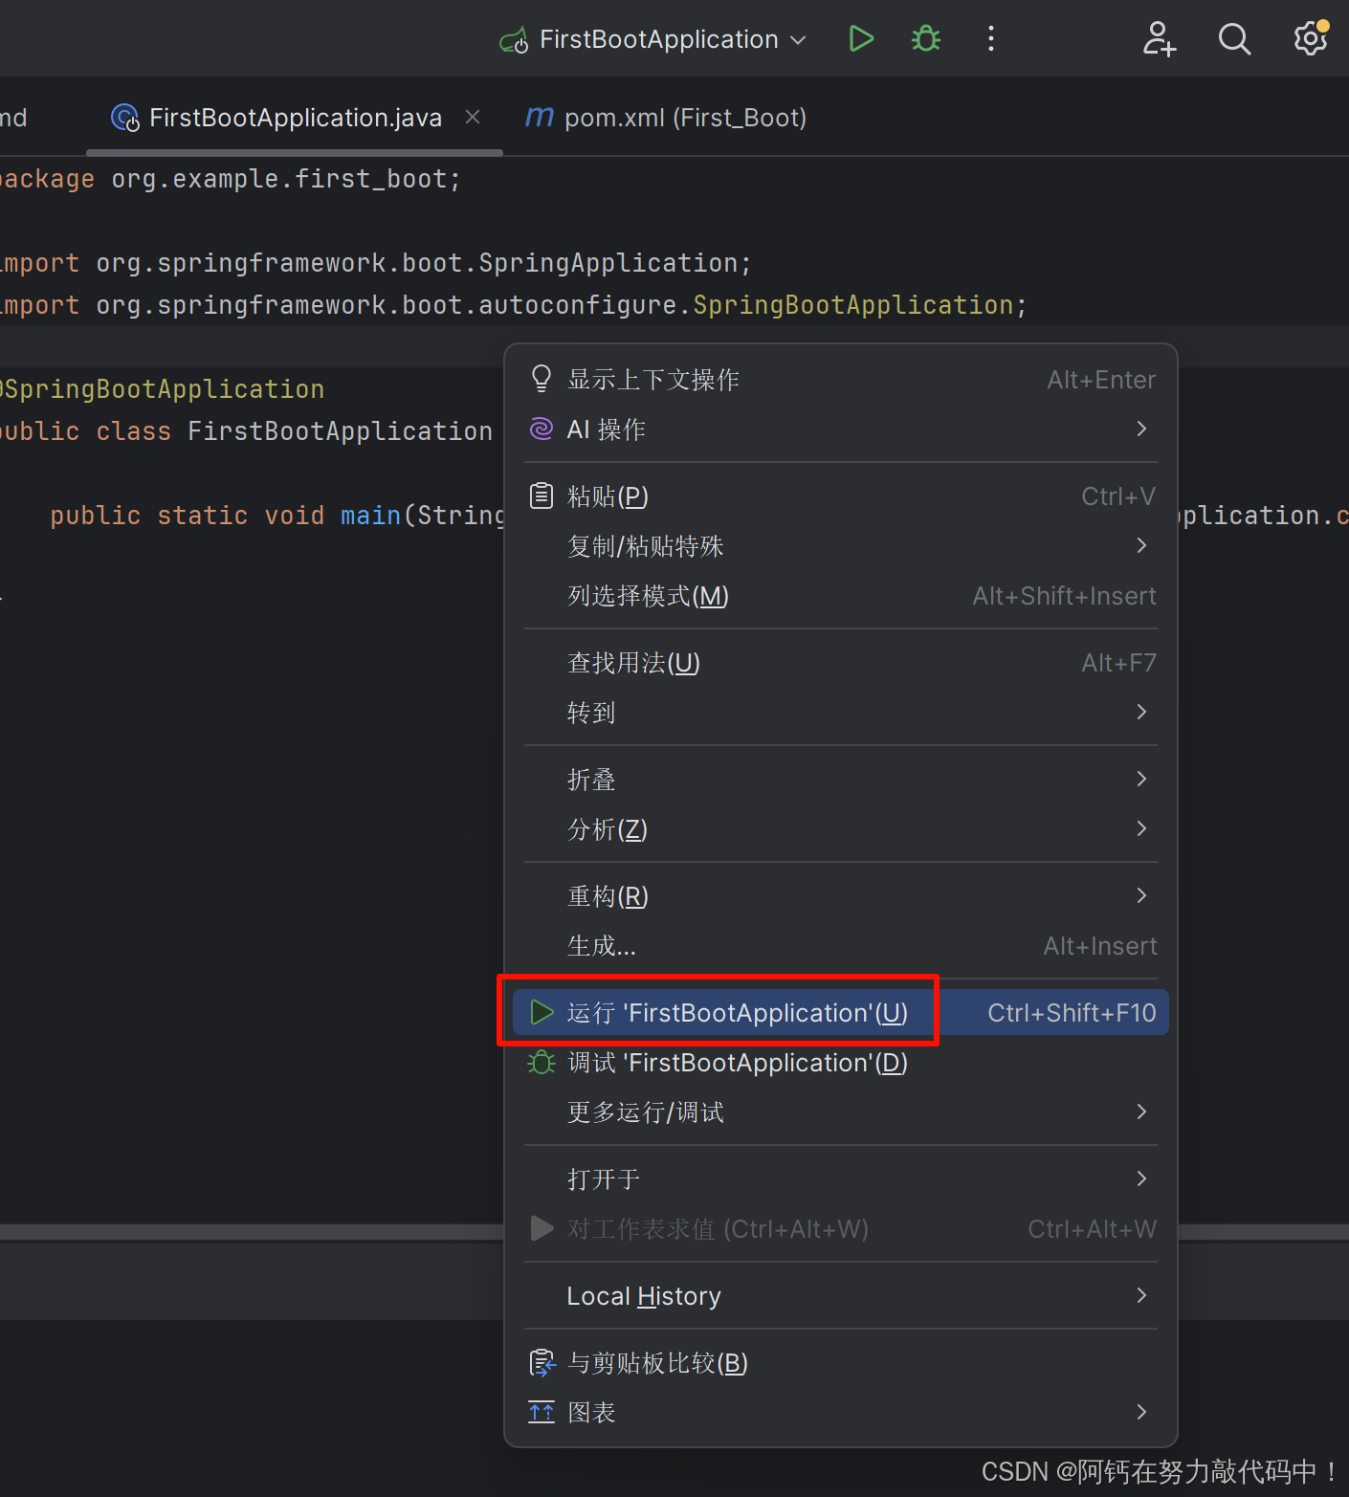
Task: Open the settings gear icon
Action: point(1310,38)
